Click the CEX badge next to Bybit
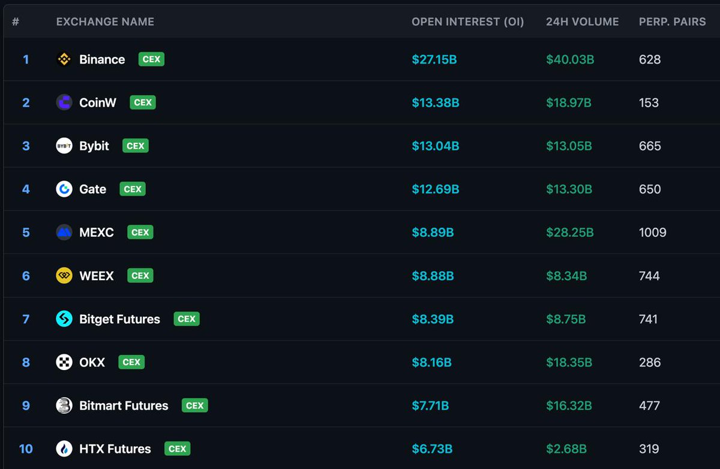 click(x=136, y=146)
